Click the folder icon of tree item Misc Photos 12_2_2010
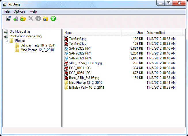 pyautogui.click(x=17, y=50)
